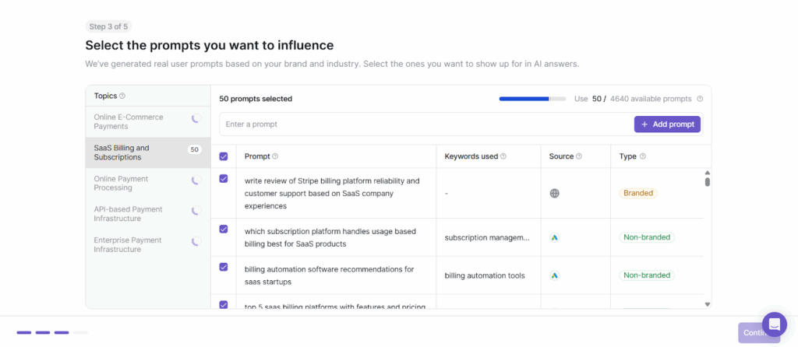Select the Online E-Commerce Payments topic

point(132,121)
